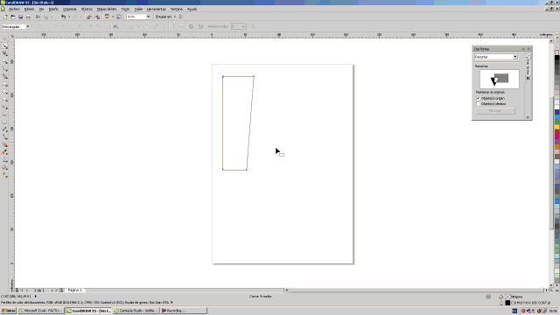Select the Ellipse tool in toolbox

[4, 92]
